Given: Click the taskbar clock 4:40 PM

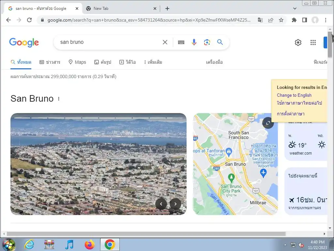Looking at the screenshot, I should tap(317, 242).
